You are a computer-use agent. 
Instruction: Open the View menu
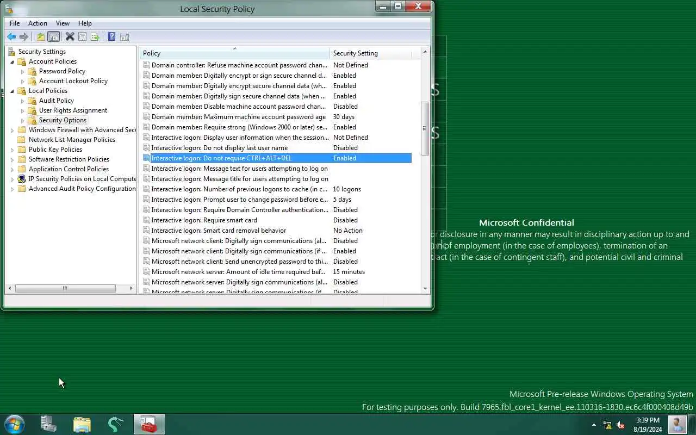[63, 23]
